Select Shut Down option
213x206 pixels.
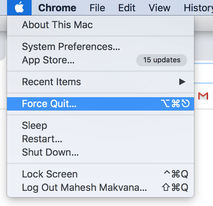[101, 152]
